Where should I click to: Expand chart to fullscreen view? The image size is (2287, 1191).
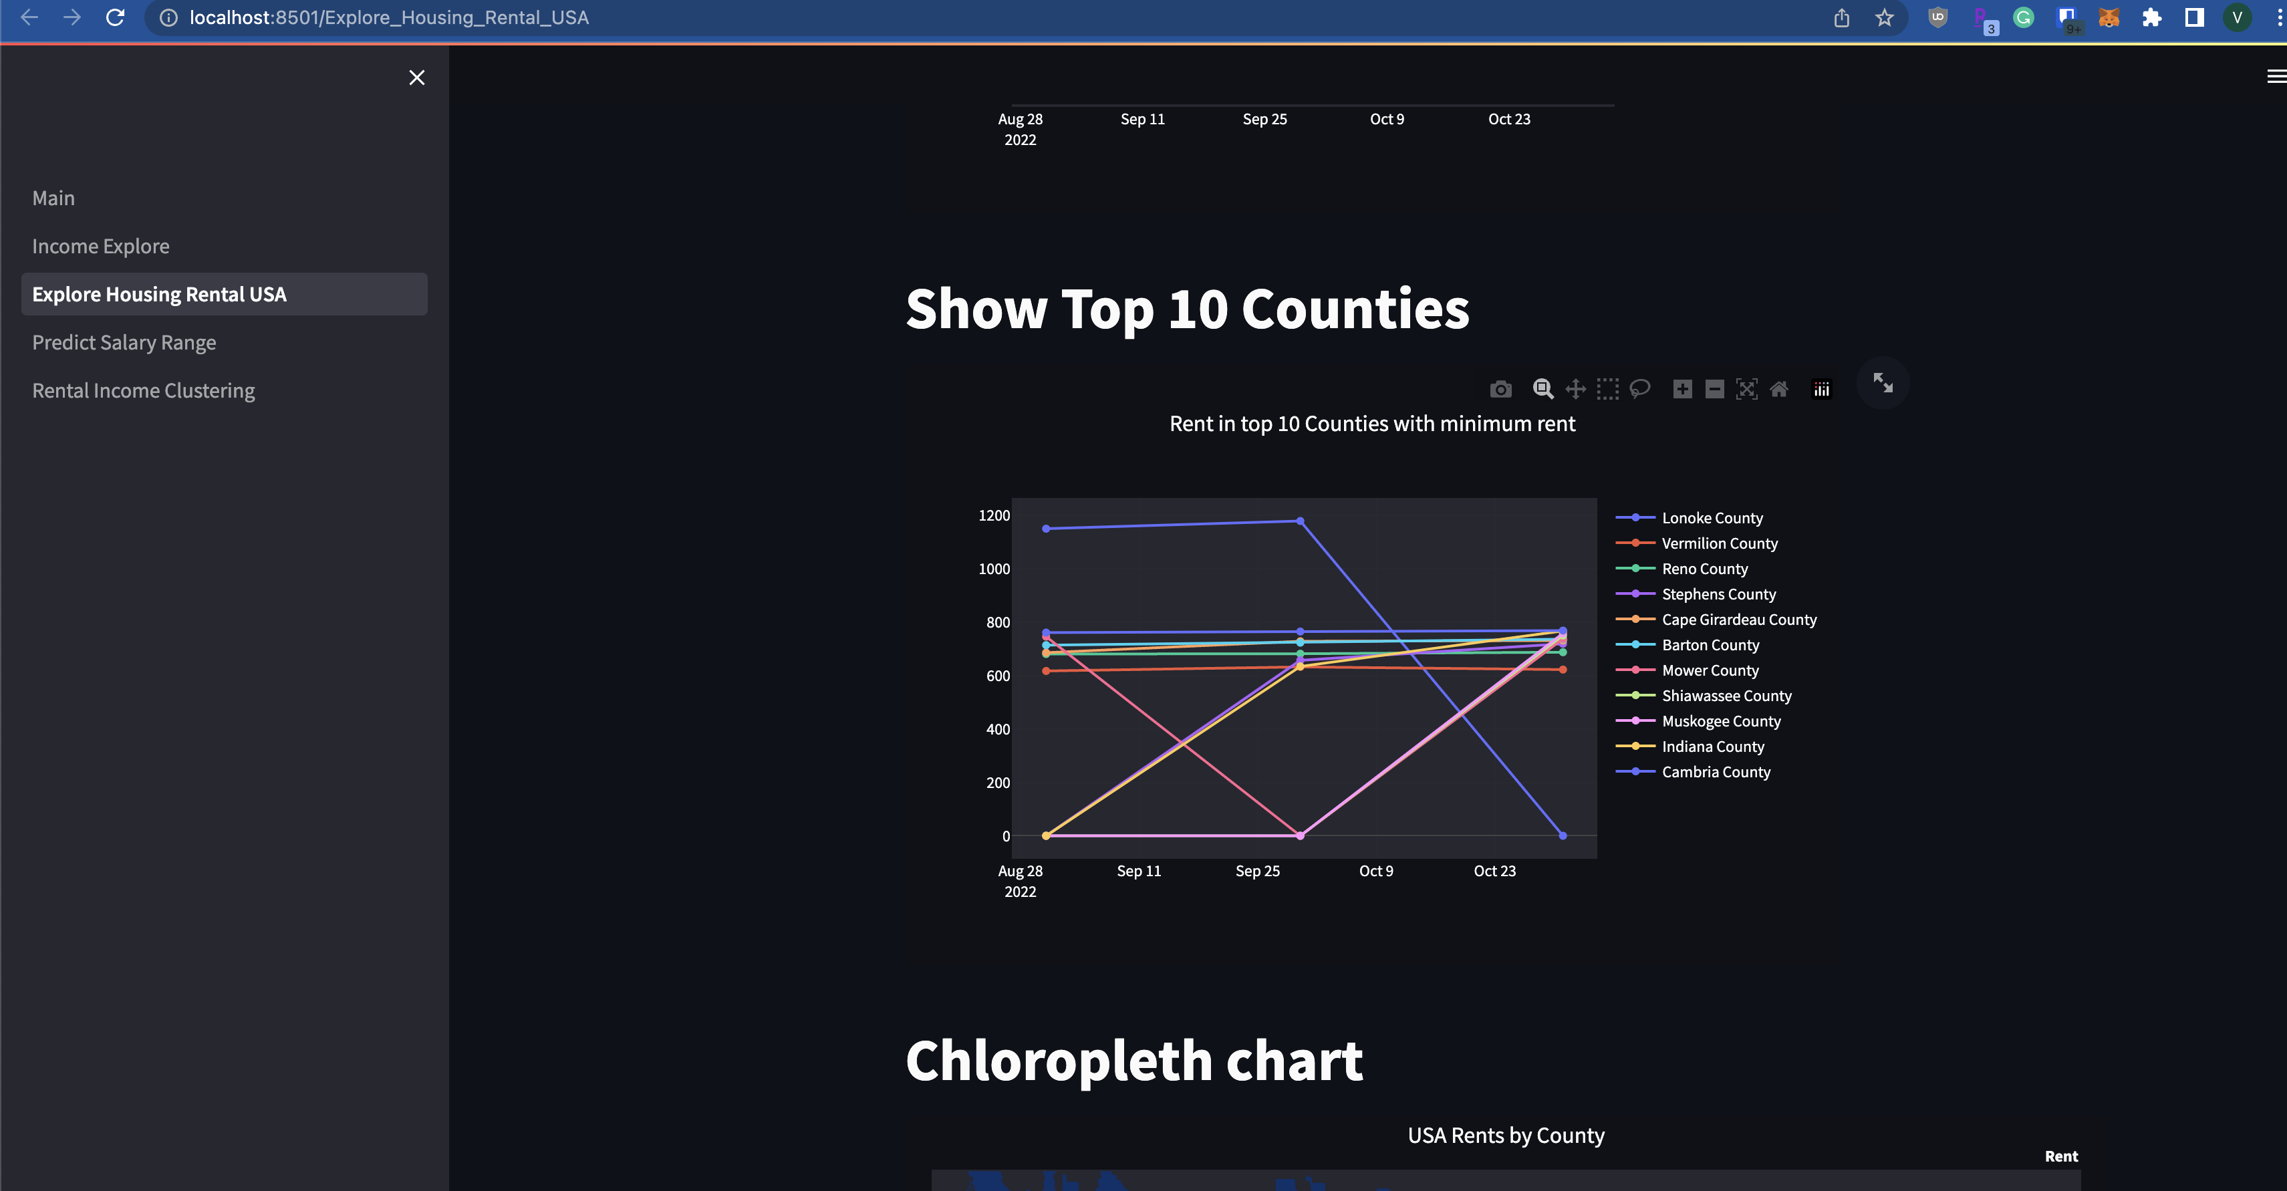tap(1883, 383)
